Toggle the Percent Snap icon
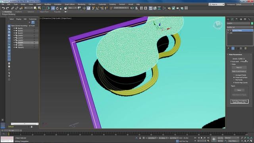 pyautogui.click(x=102, y=8)
